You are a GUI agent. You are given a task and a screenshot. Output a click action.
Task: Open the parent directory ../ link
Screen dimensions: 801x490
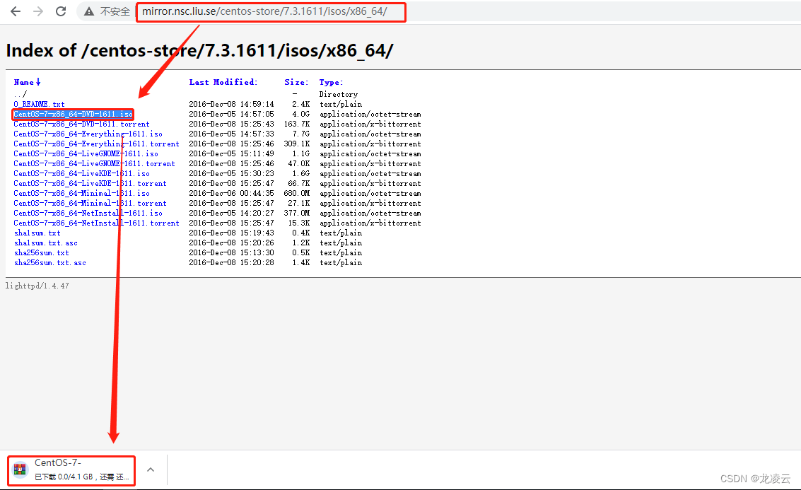coord(21,94)
